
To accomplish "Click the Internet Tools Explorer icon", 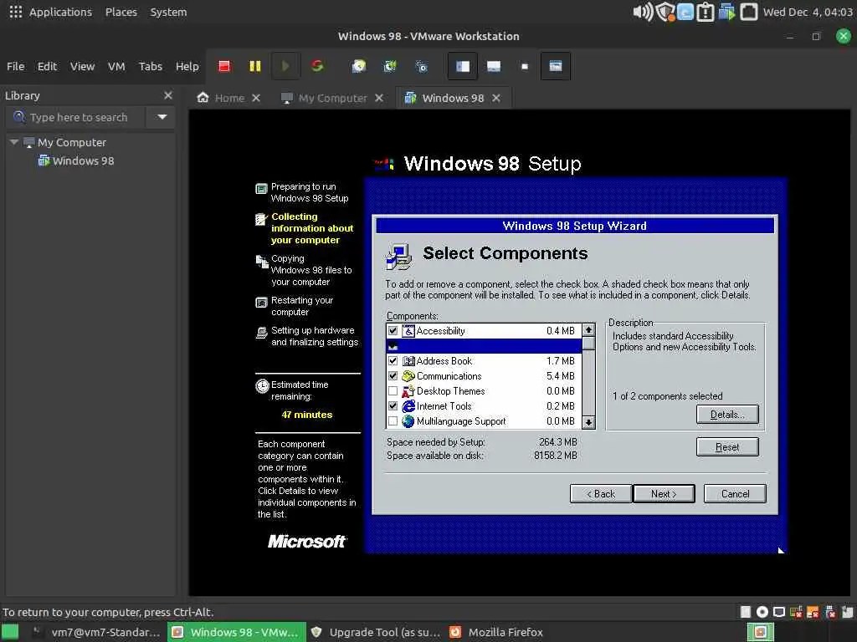I will (x=408, y=406).
